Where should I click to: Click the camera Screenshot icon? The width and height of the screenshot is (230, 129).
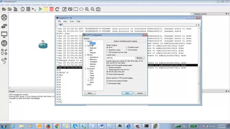(98, 9)
